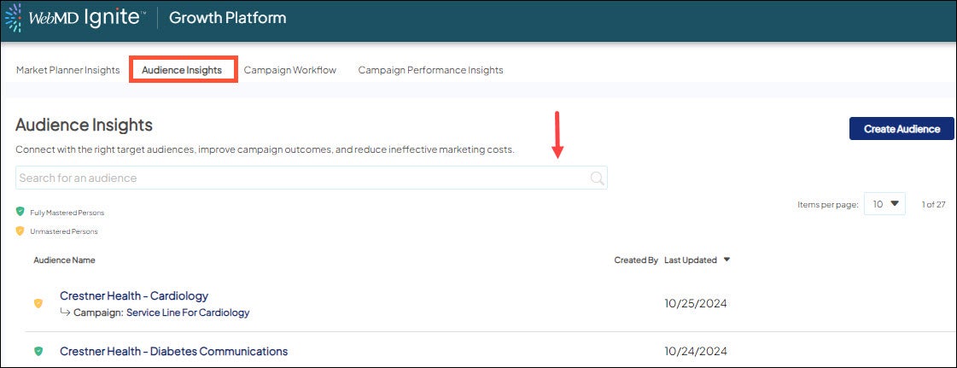The width and height of the screenshot is (957, 368).
Task: Click the yellow Unmastered Persons legend shield
Action: pyautogui.click(x=20, y=231)
